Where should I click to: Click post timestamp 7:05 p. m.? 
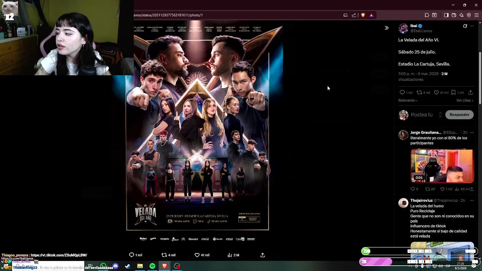[418, 74]
